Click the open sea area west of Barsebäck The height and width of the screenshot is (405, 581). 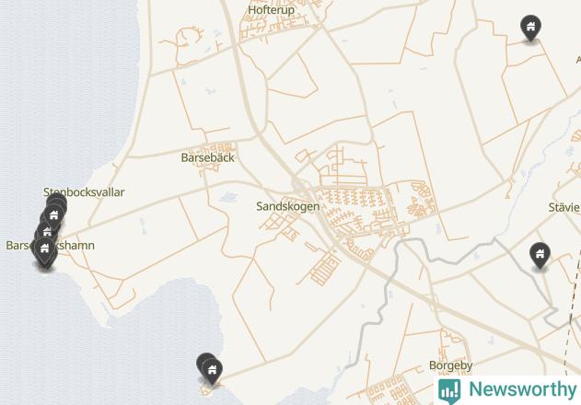pyautogui.click(x=63, y=93)
